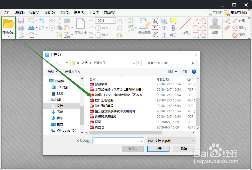
Task: Click the Snapshot camera tool
Action: (67, 21)
